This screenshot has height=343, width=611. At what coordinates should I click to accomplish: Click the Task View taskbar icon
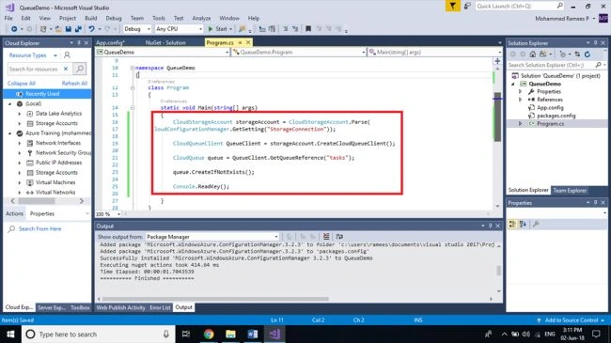tap(186, 334)
